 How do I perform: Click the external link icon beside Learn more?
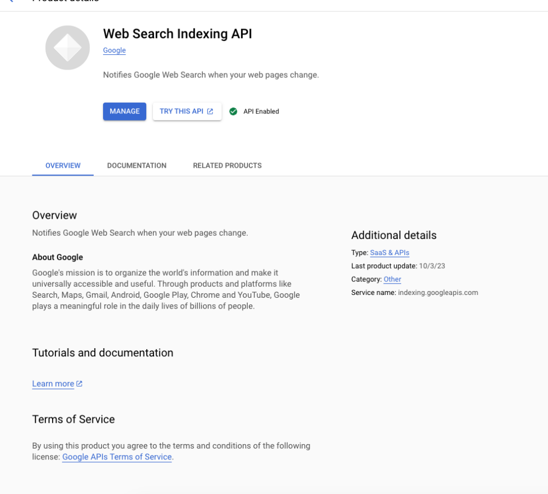coord(79,384)
